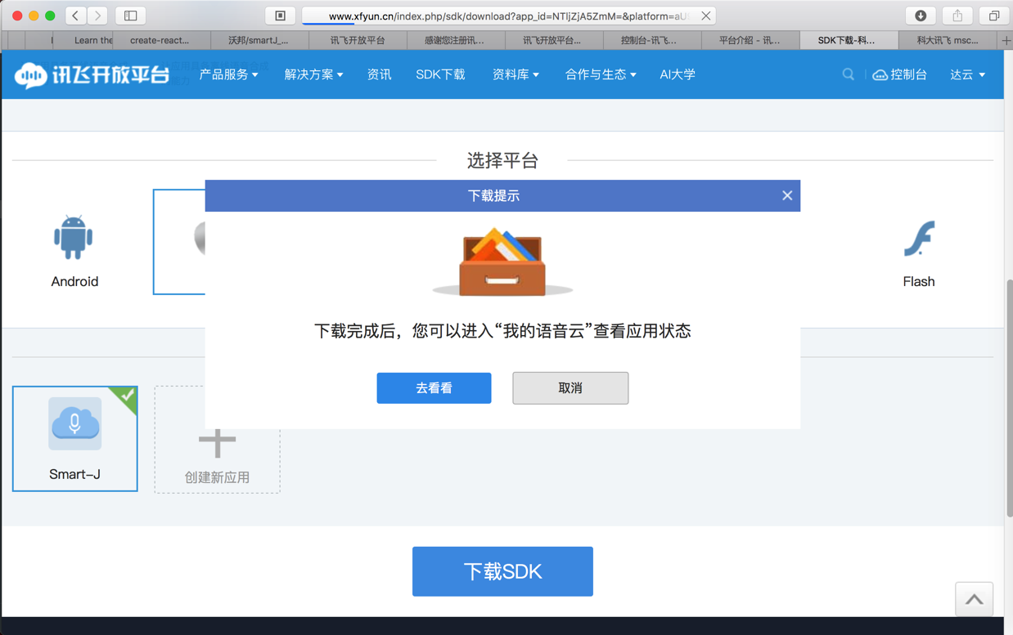1013x635 pixels.
Task: Switch to the 沃邦/smartJ tab
Action: click(x=259, y=40)
